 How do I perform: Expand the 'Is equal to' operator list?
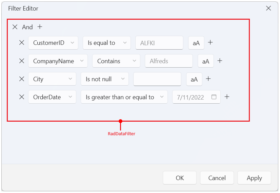[x=106, y=43]
